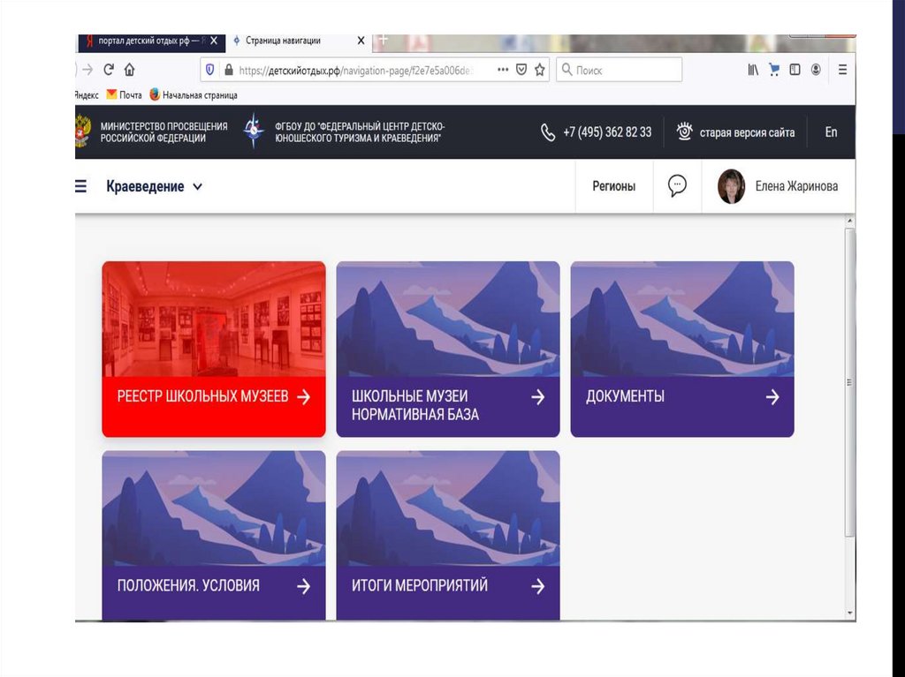This screenshot has height=677, width=905.
Task: Close the Страница навигации tab
Action: click(x=361, y=41)
